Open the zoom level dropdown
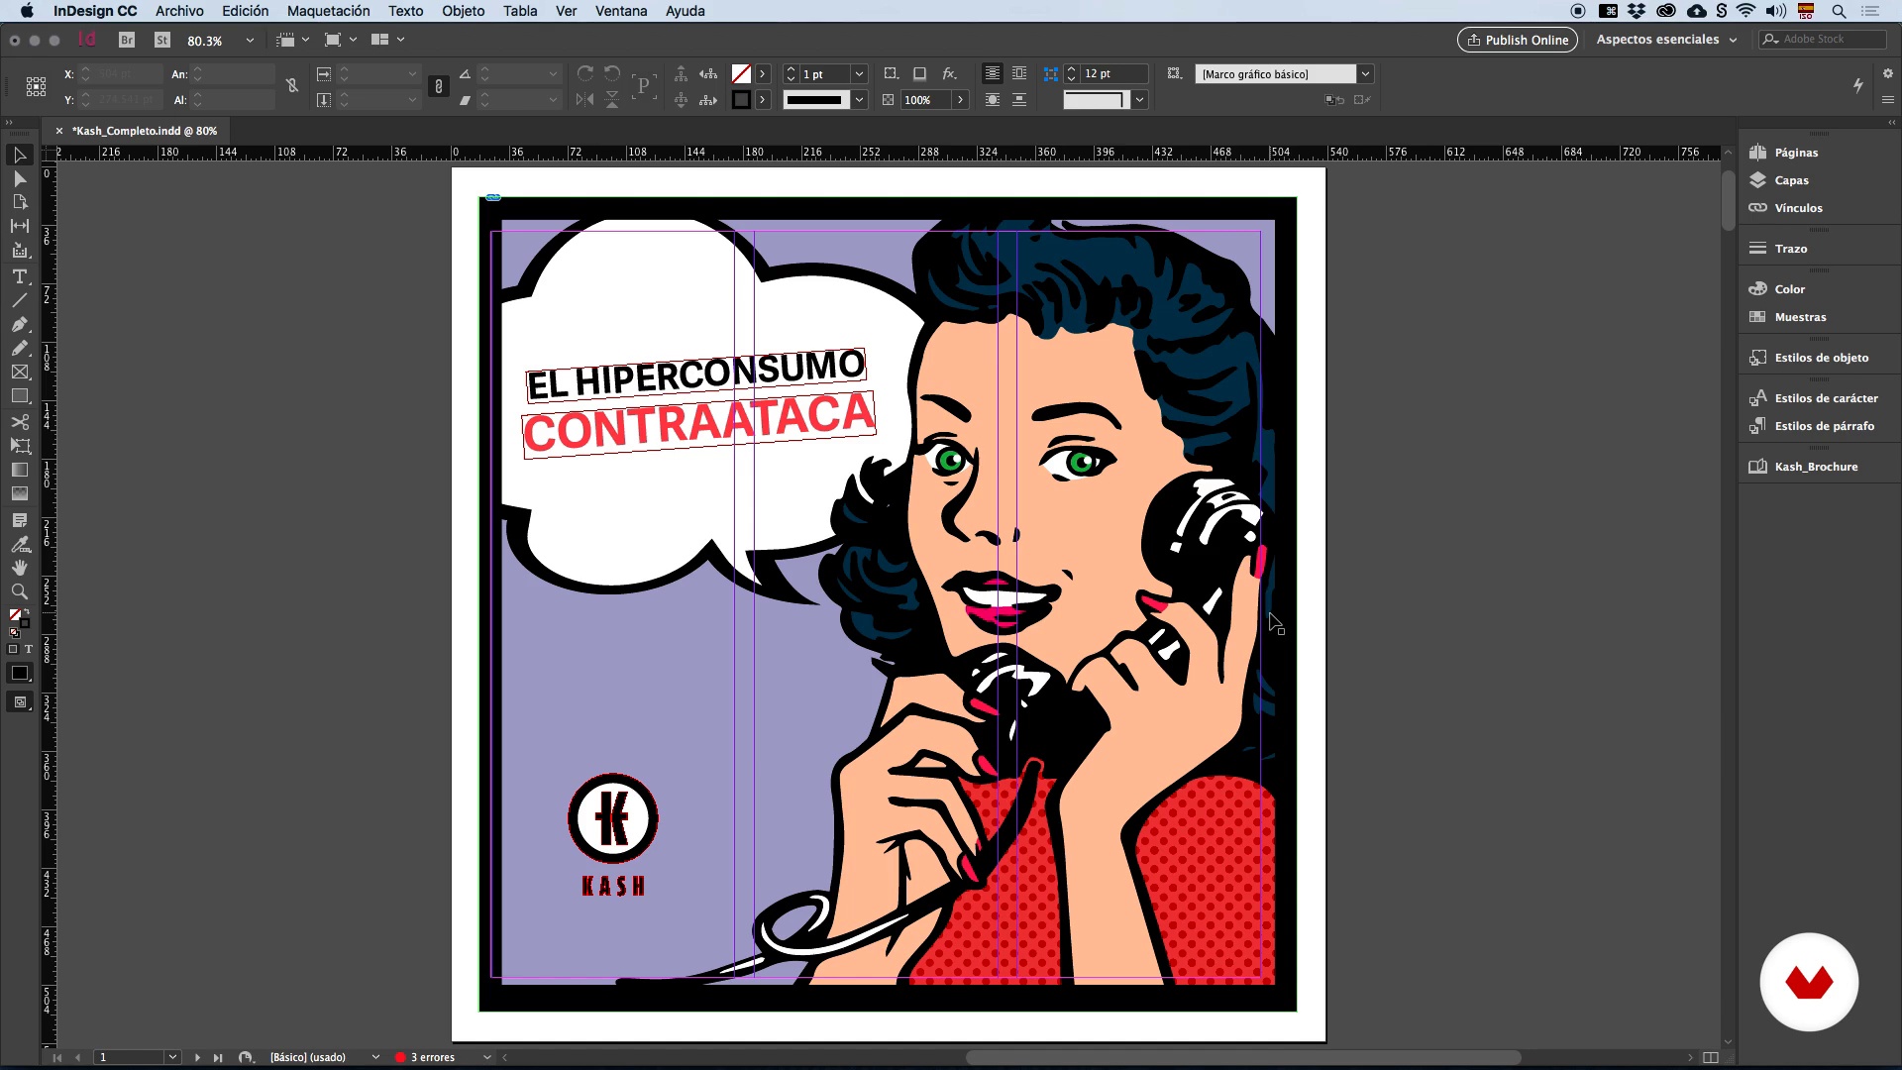1902x1070 pixels. pyautogui.click(x=250, y=41)
